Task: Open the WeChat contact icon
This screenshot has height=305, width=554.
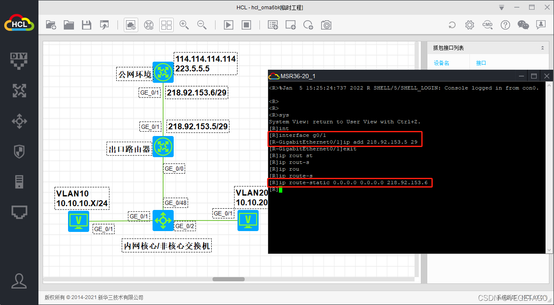Action: tap(523, 25)
